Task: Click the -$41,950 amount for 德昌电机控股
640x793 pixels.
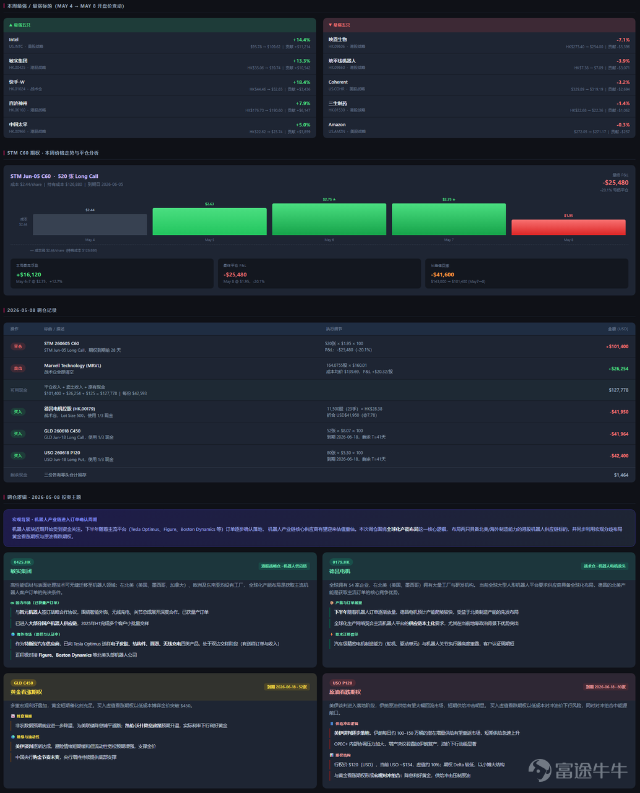Action: [620, 412]
